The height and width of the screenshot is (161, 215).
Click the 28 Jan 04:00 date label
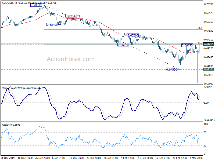pyautogui.click(x=111, y=158)
